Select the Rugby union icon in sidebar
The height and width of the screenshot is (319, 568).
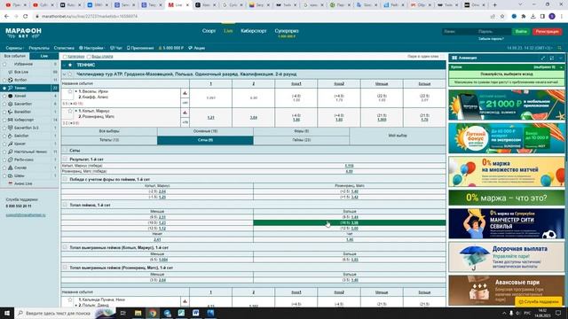click(x=11, y=159)
